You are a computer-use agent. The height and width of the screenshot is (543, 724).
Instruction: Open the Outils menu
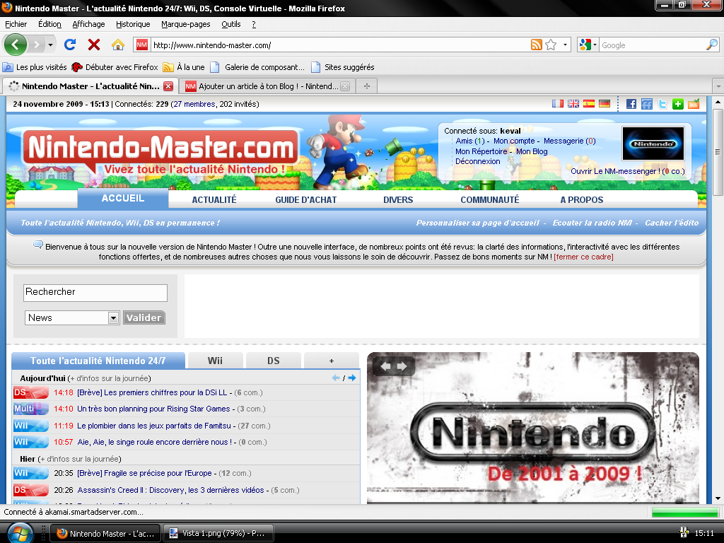pos(231,24)
